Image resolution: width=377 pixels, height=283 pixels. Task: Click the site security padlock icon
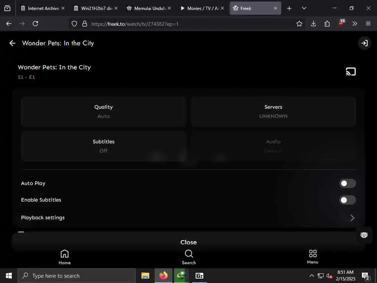coord(84,24)
